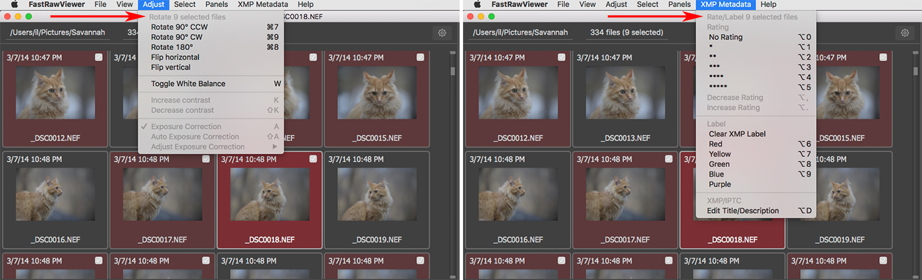The width and height of the screenshot is (922, 280).
Task: Select Flip horizontal in the Adjust menu
Action: [175, 57]
